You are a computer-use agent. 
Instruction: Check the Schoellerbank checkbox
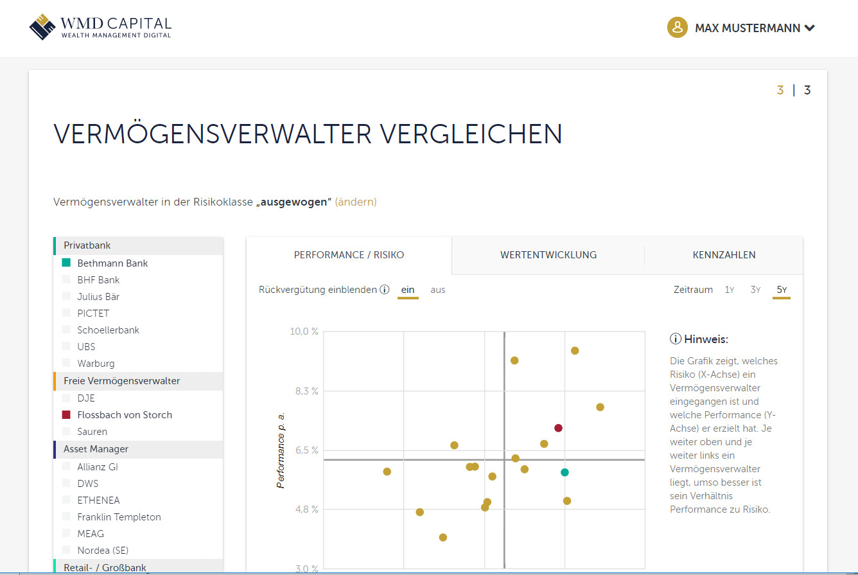coord(66,330)
